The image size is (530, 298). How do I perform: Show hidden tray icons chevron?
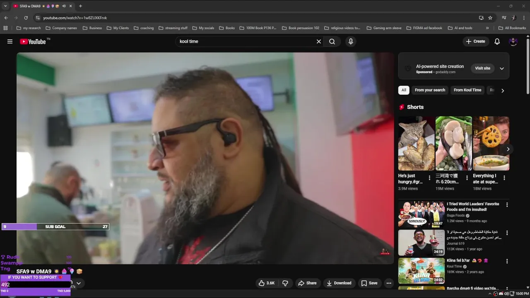click(490, 294)
